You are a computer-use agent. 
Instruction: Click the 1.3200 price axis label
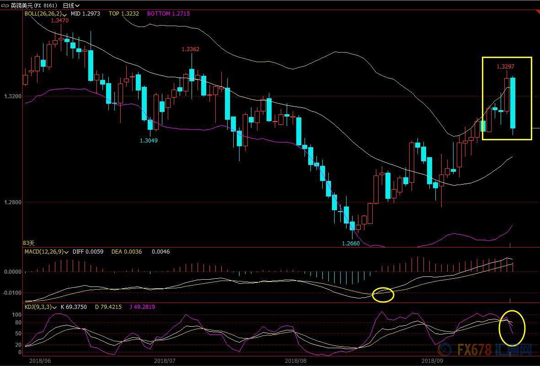(x=12, y=96)
